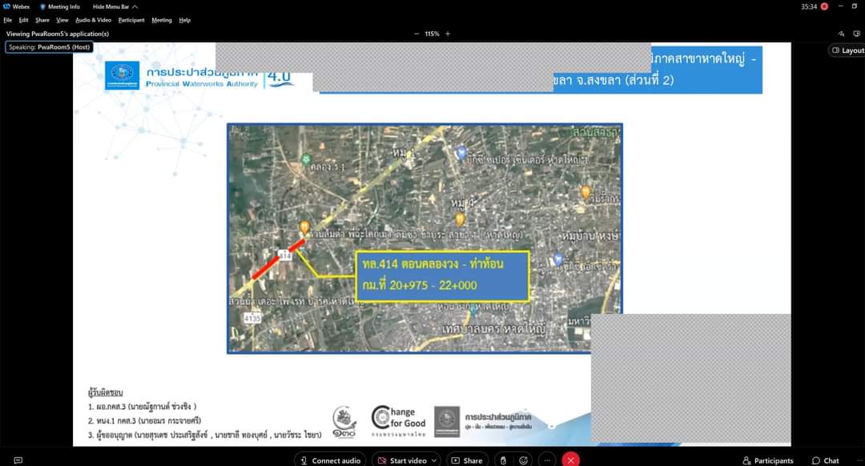The height and width of the screenshot is (466, 865).
Task: Zoom out the shared content view
Action: coord(416,34)
